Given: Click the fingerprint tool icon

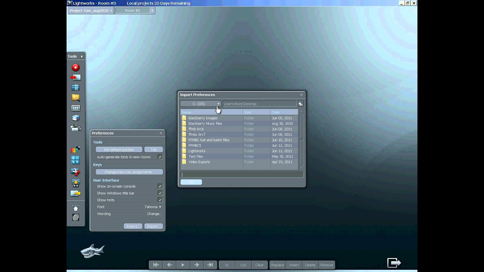Looking at the screenshot, I should pos(76,217).
